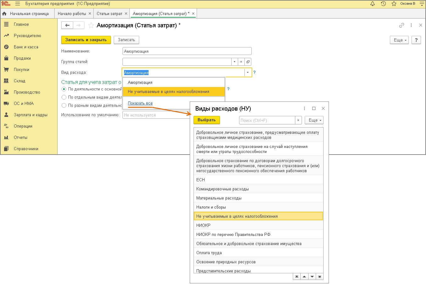
Task: Jump to list bottom arrow
Action: click(x=319, y=277)
